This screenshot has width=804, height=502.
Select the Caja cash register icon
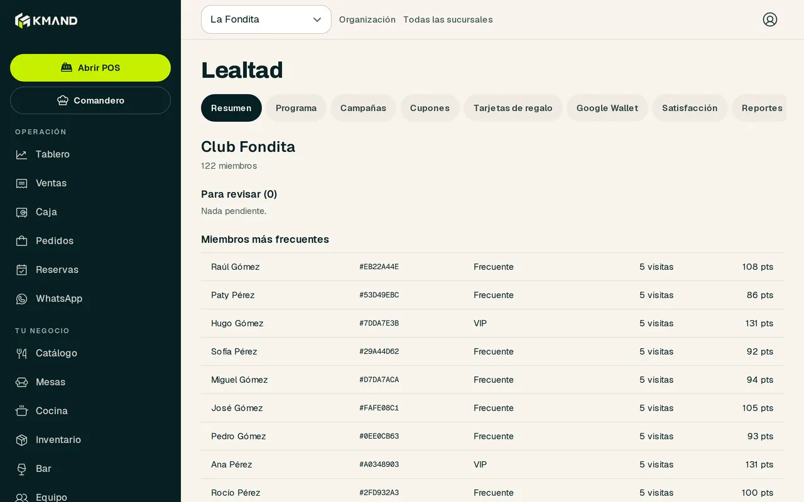(x=21, y=212)
